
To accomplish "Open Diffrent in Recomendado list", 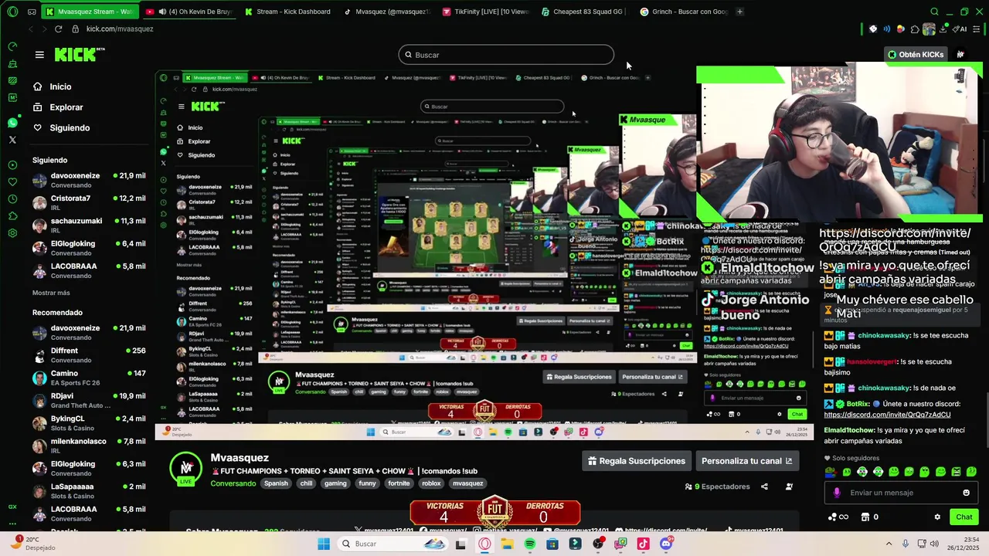I will (89, 355).
